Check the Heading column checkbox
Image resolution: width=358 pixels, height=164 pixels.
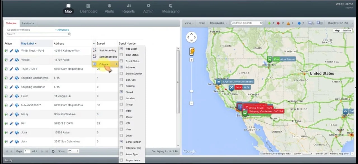tap(121, 86)
